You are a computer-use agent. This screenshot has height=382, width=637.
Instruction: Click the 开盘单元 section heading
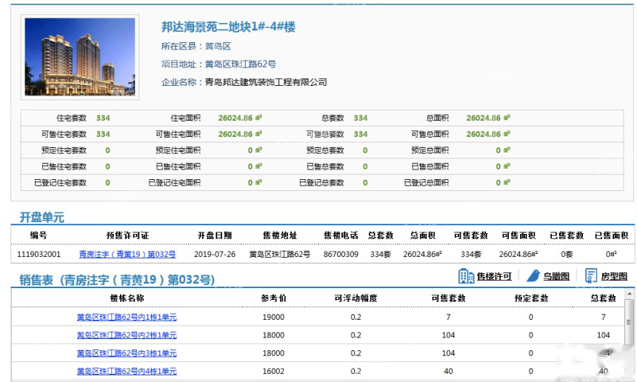coord(41,217)
